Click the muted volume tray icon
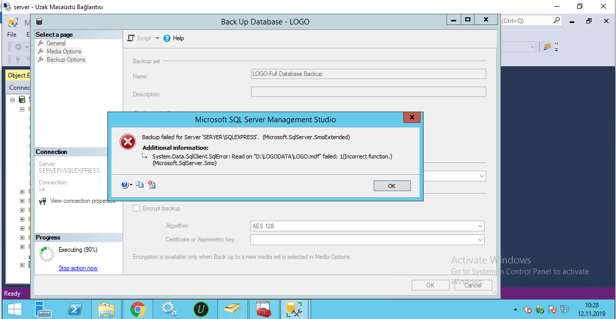The image size is (616, 319). click(528, 309)
